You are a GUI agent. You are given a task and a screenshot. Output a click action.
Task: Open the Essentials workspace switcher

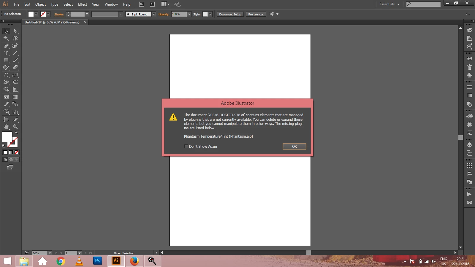[389, 4]
